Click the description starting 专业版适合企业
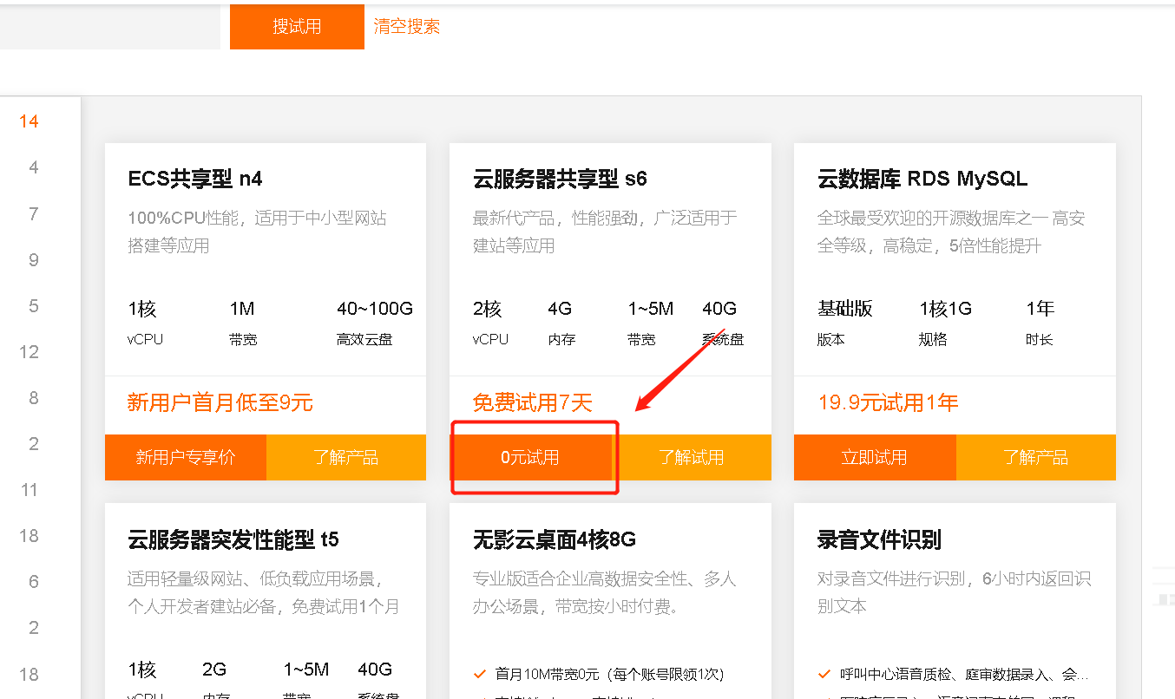Screen dimensions: 1175x699 pos(605,592)
